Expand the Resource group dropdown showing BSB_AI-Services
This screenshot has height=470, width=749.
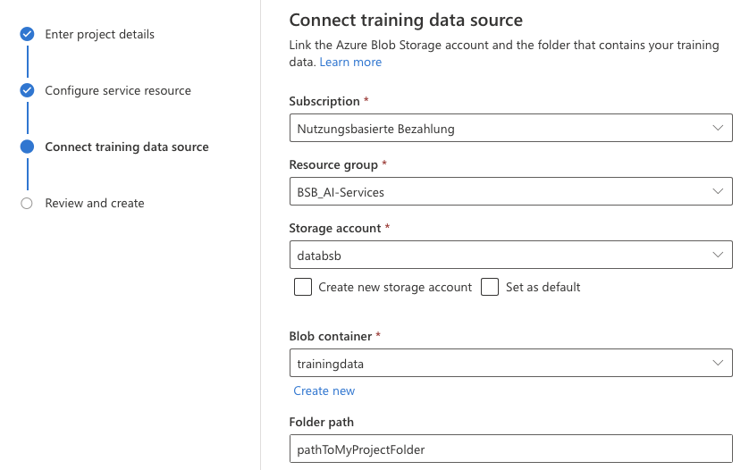tap(501, 191)
